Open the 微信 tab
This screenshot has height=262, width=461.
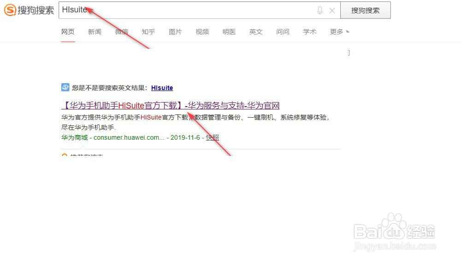coord(121,32)
